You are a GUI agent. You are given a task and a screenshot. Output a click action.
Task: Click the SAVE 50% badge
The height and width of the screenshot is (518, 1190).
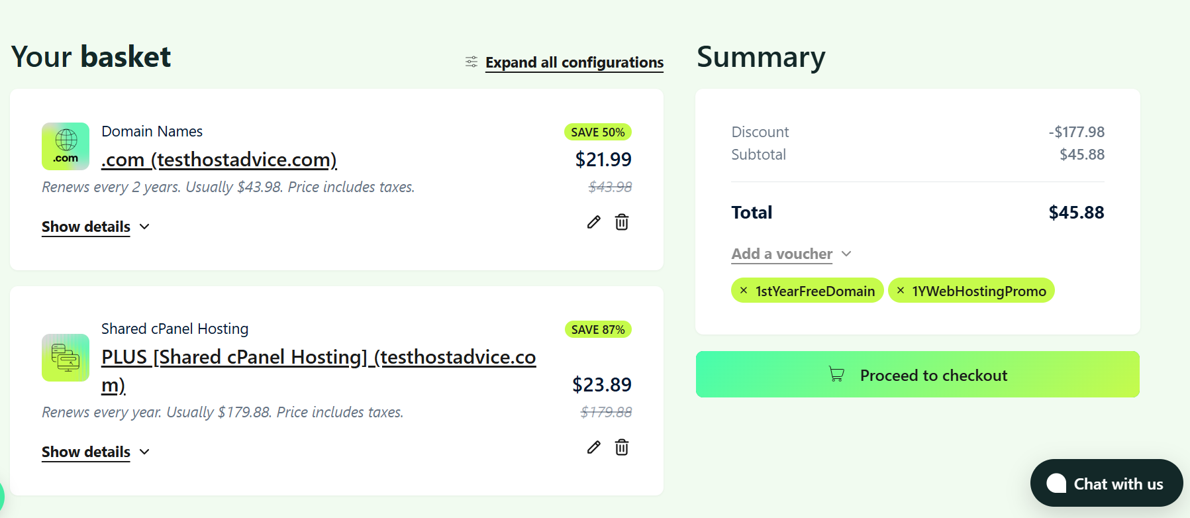point(597,132)
